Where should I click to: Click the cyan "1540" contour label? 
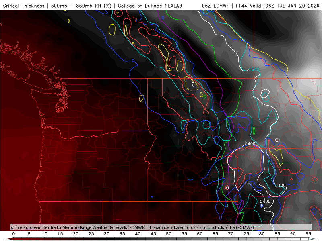pyautogui.click(x=254, y=69)
